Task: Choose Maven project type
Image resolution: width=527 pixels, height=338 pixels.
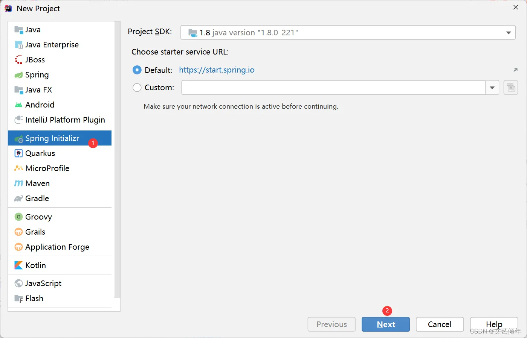Action: 60,183
